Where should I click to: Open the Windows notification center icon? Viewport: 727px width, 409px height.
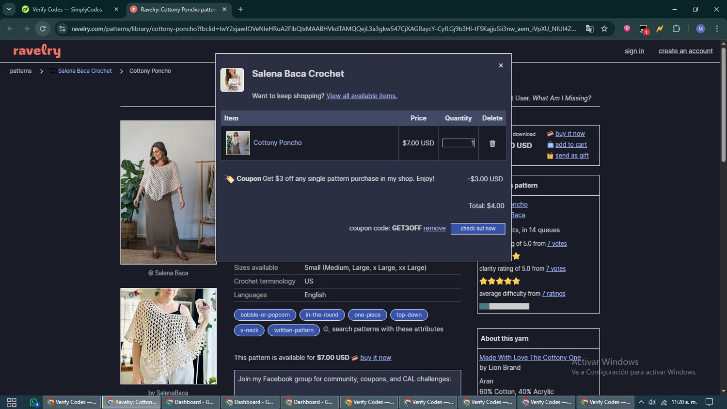(709, 402)
